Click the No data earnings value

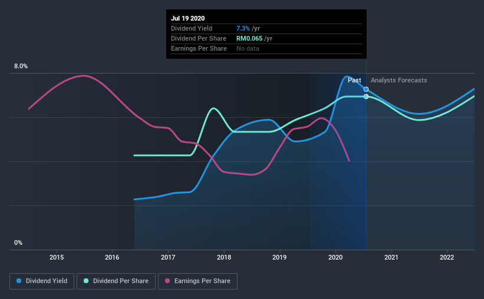click(248, 48)
